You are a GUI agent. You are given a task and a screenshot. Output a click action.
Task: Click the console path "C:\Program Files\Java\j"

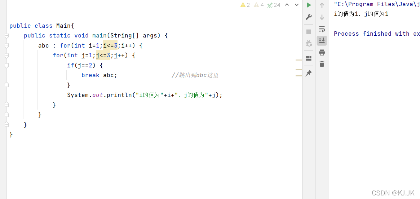[377, 4]
